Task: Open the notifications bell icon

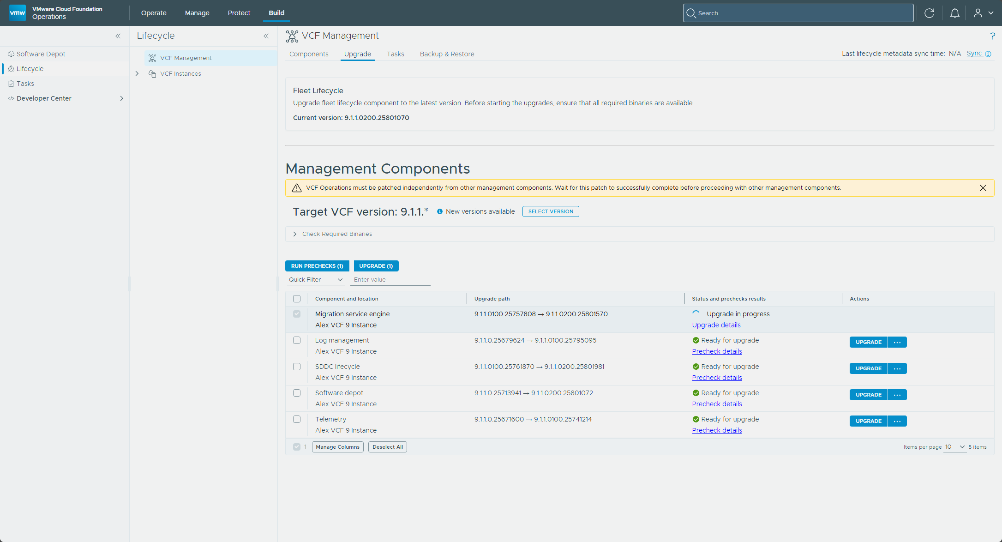Action: (954, 13)
